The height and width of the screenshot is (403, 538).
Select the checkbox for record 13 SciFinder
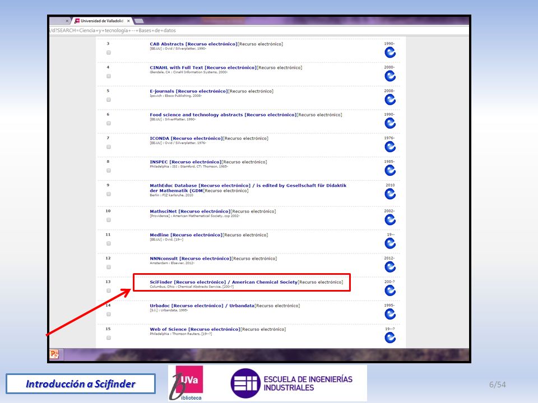(x=108, y=291)
